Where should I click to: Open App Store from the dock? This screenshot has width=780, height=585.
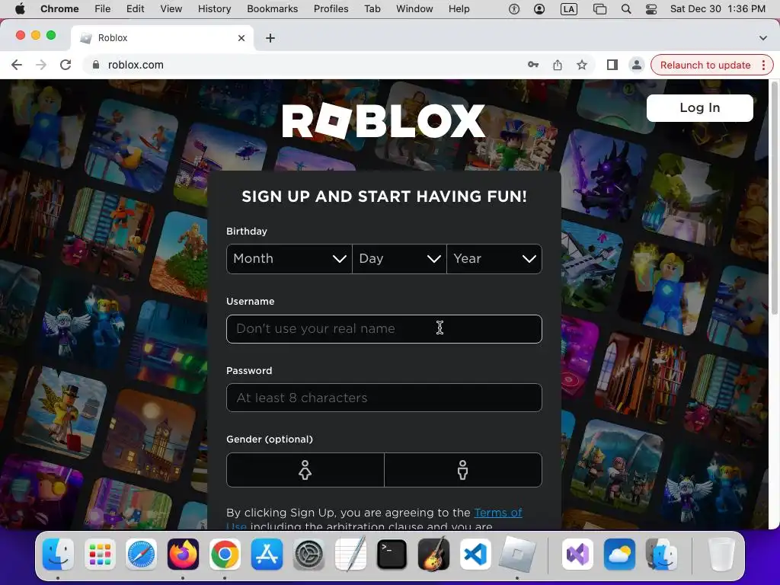pos(267,555)
